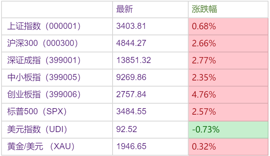
Task: Select the 沪深300 (000300) cell
Action: tap(43, 43)
